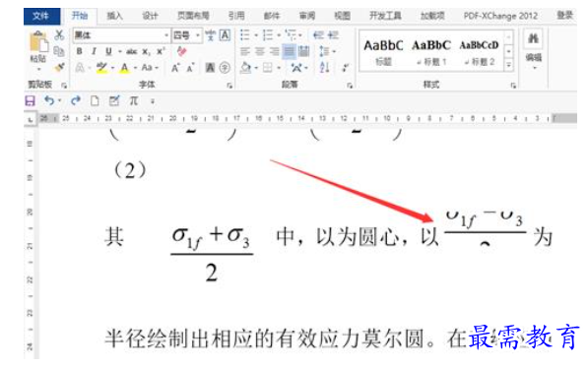Cut selection with the scissors icon
Viewport: 588px width, 368px height.
click(59, 35)
